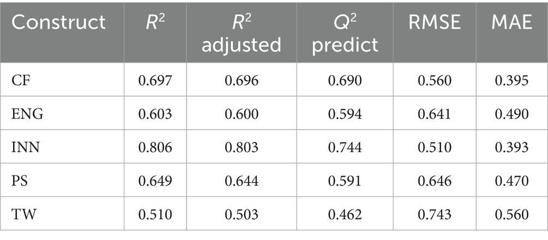Click the R² adjusted header cell
Viewport: 548px width, 240px height.
point(242,33)
